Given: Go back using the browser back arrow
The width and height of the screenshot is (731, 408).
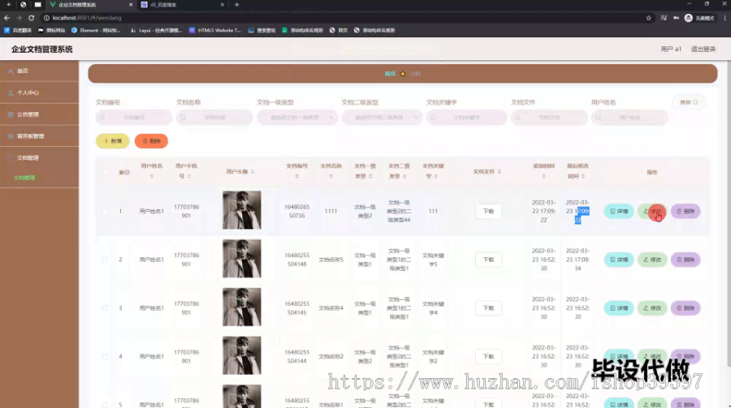Looking at the screenshot, I should (6, 18).
